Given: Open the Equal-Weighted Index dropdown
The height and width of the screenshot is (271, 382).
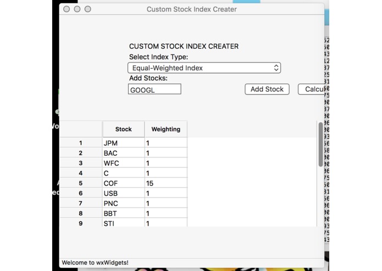Looking at the screenshot, I should tap(204, 68).
